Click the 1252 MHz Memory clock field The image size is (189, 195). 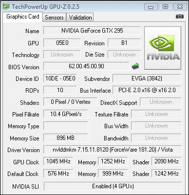point(113,161)
